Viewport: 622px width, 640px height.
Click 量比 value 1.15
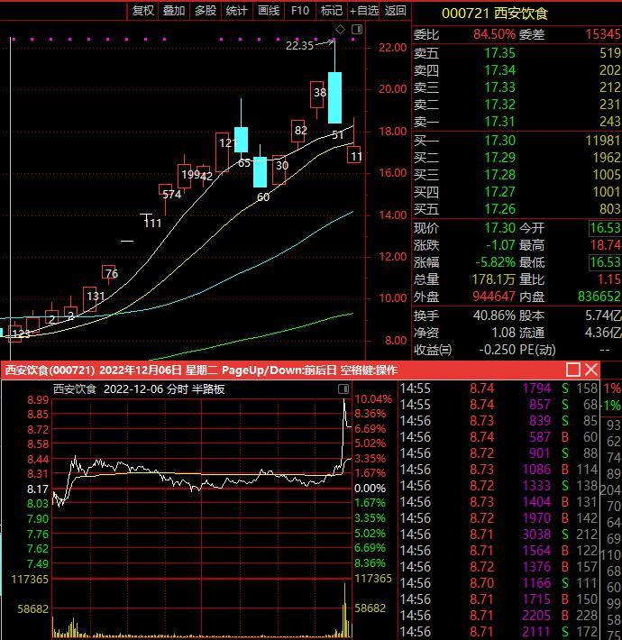[x=609, y=279]
